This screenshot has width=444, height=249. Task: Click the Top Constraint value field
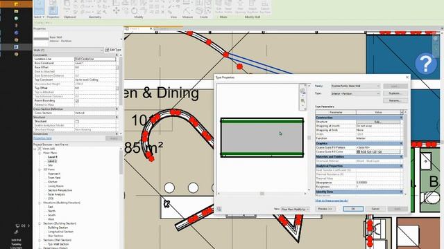95,80
